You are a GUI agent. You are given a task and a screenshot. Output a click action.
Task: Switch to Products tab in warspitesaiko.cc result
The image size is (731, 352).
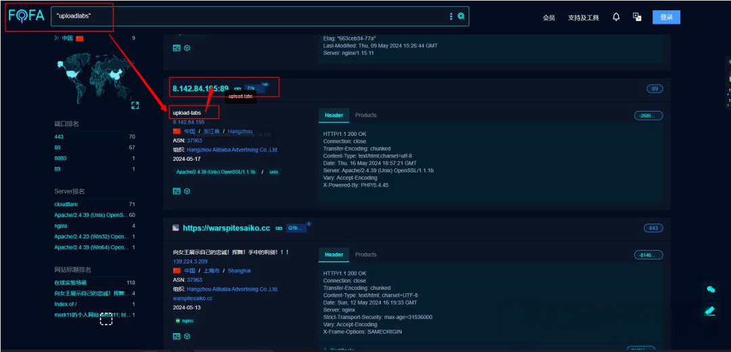(x=366, y=254)
